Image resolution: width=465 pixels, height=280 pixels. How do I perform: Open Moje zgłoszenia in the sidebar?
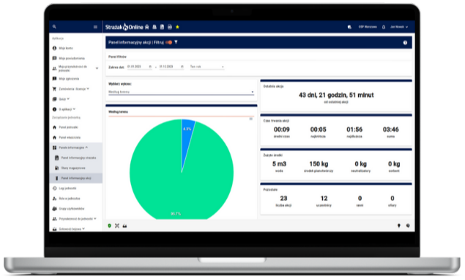click(69, 78)
